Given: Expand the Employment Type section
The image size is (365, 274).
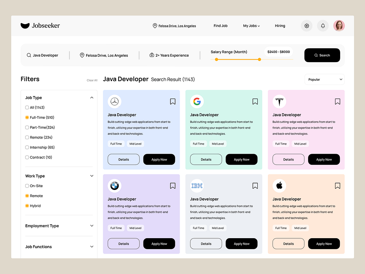Looking at the screenshot, I should [92, 226].
